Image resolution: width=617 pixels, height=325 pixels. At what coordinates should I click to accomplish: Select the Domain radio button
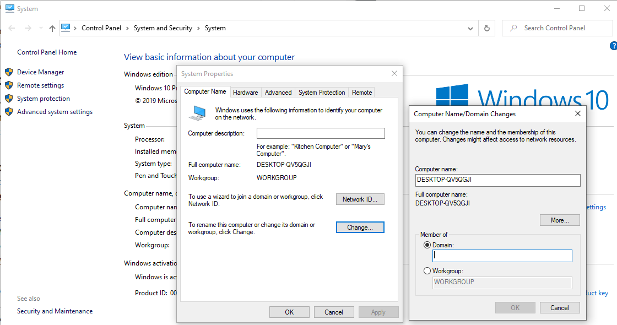point(427,245)
